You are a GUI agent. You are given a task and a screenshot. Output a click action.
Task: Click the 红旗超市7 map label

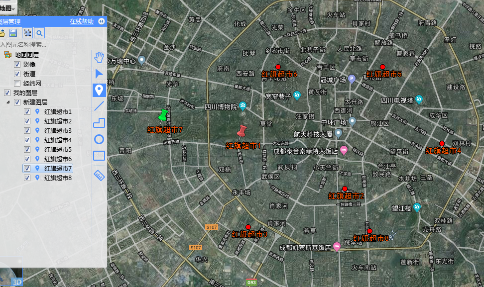[x=164, y=130]
